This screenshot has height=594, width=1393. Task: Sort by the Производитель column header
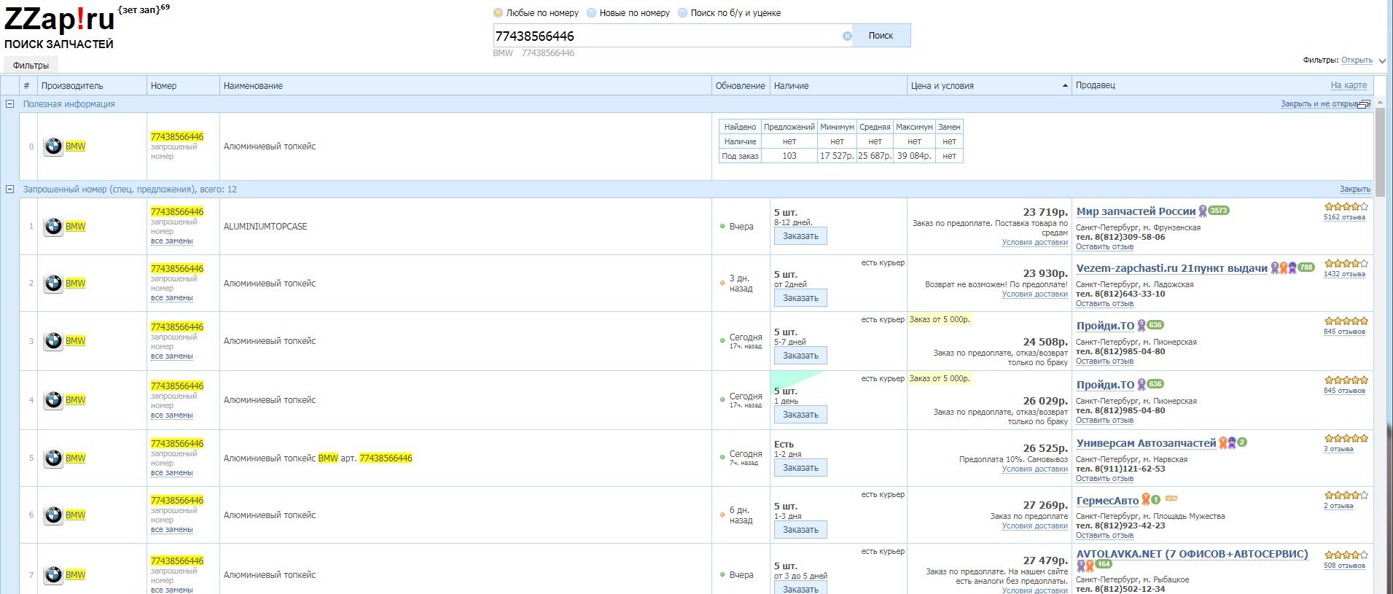pos(73,86)
